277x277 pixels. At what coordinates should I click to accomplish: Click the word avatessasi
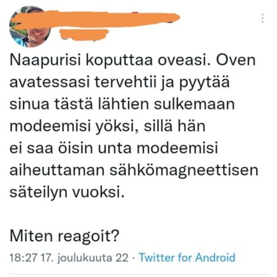[x=49, y=83]
